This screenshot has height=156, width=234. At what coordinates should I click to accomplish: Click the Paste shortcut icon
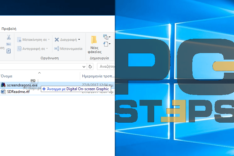8,51
